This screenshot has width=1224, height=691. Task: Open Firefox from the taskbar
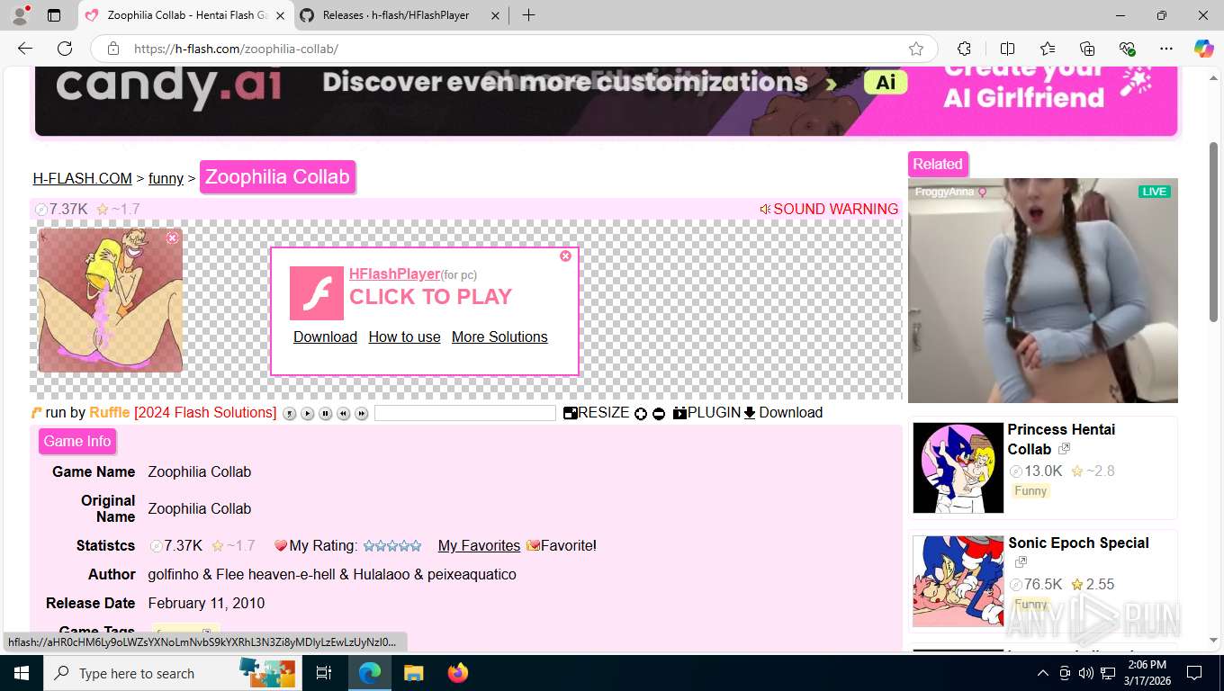tap(458, 673)
